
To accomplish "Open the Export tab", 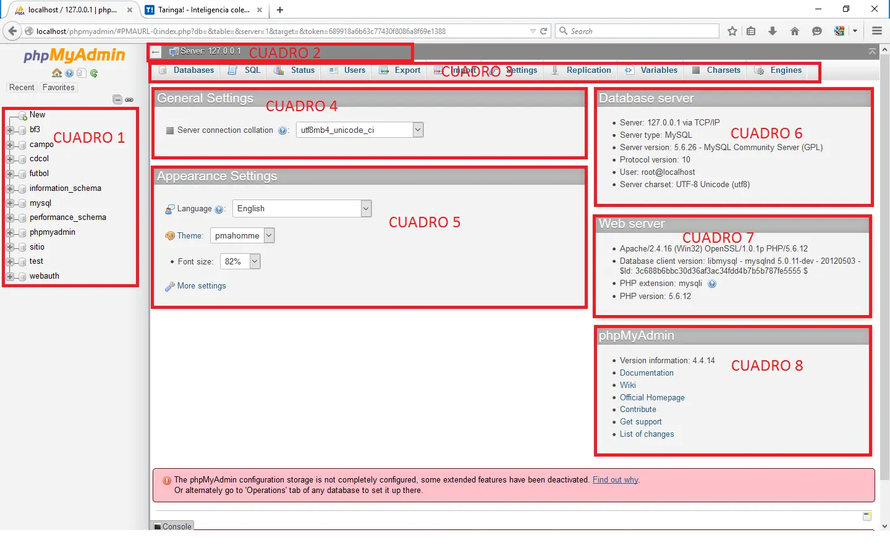I will [400, 70].
